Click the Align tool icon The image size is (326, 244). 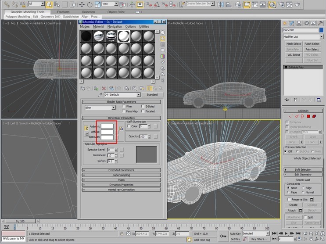pos(229,4)
